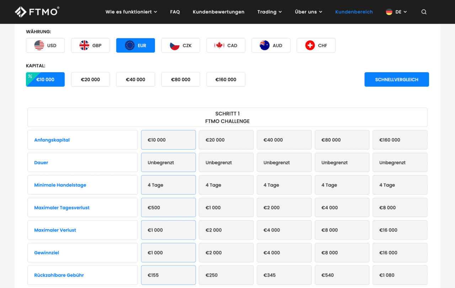This screenshot has height=288, width=455.
Task: Select CZK currency
Action: pos(181,45)
